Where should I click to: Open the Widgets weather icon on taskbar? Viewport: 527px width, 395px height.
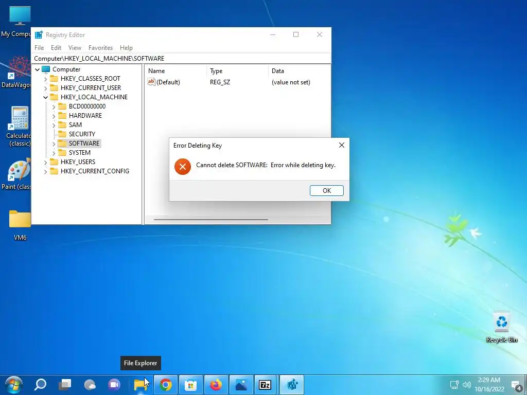90,385
